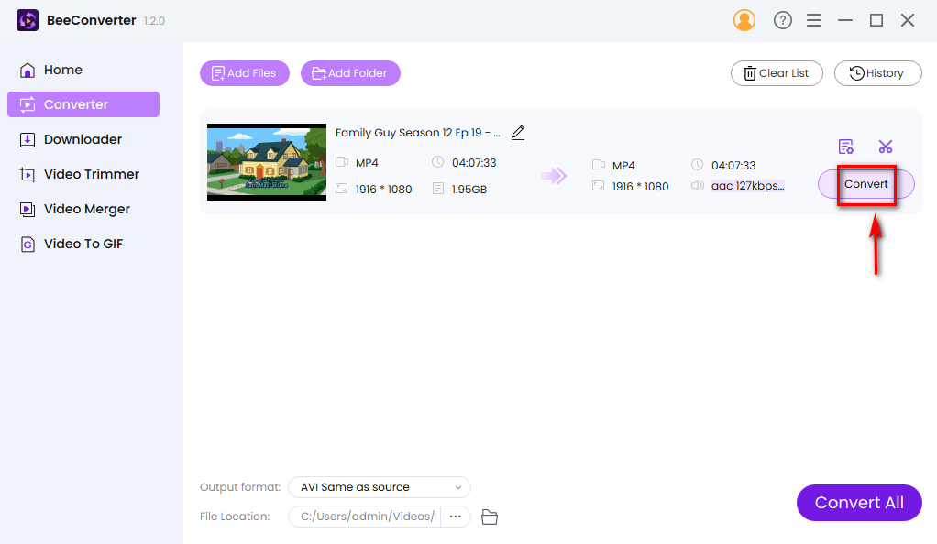Browse location with three-dots button
The height and width of the screenshot is (544, 937).
[x=456, y=517]
